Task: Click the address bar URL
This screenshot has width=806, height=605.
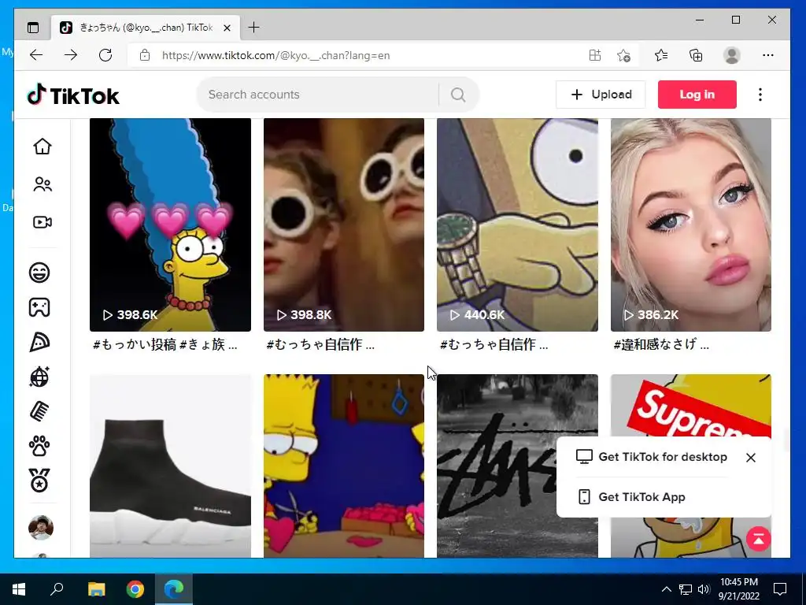Action: (x=276, y=56)
